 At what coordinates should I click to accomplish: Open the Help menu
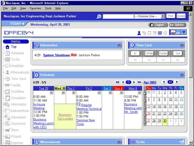tap(58, 8)
